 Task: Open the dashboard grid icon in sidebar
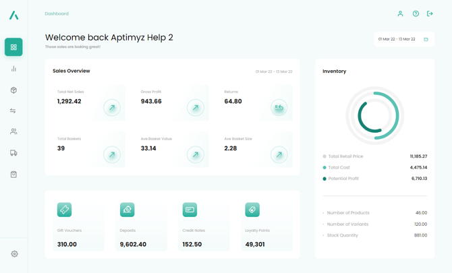[x=13, y=47]
